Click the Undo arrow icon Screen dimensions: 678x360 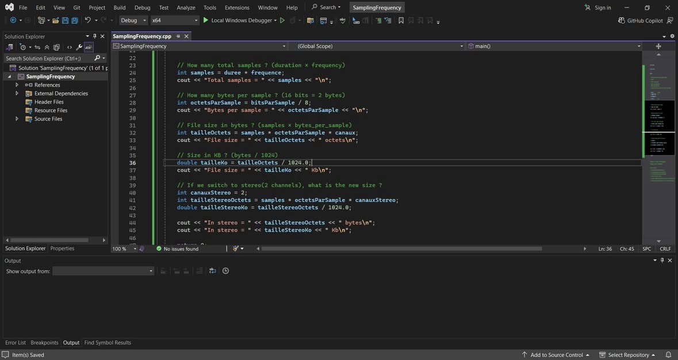(x=88, y=20)
